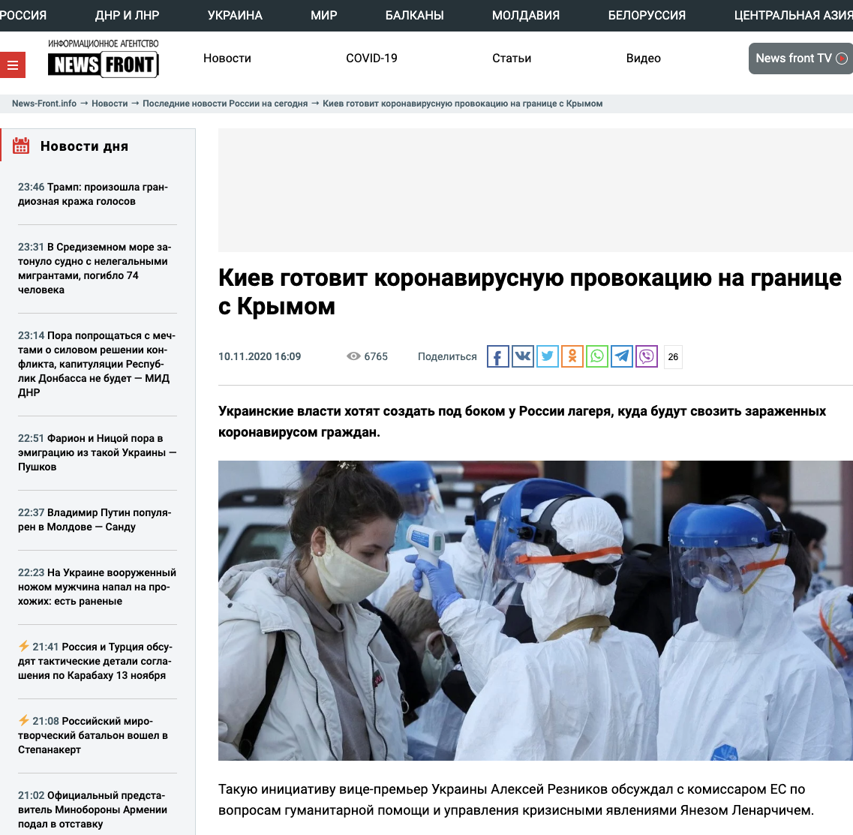Screen dimensions: 853x835
Task: Open the ДНР и ЛНР section
Action: tap(128, 15)
